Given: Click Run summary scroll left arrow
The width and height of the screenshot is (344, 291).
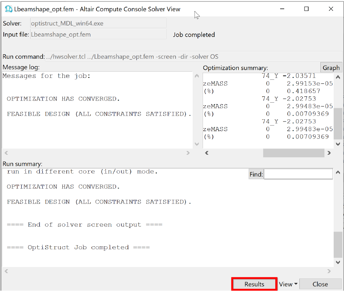Looking at the screenshot, I should [6, 271].
